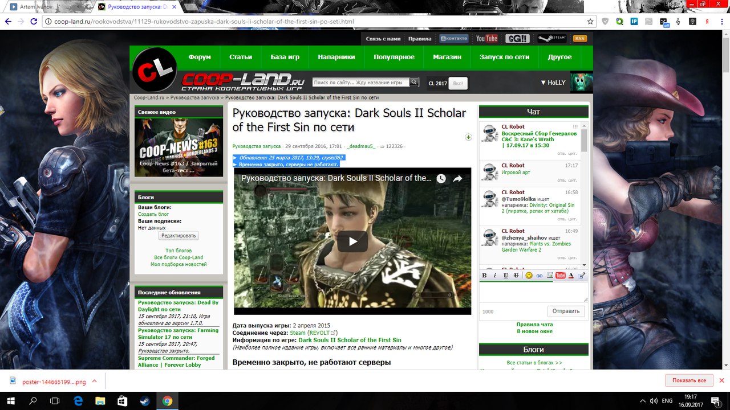Play the Dark Souls II YouTube video
The image size is (730, 410).
coord(352,241)
